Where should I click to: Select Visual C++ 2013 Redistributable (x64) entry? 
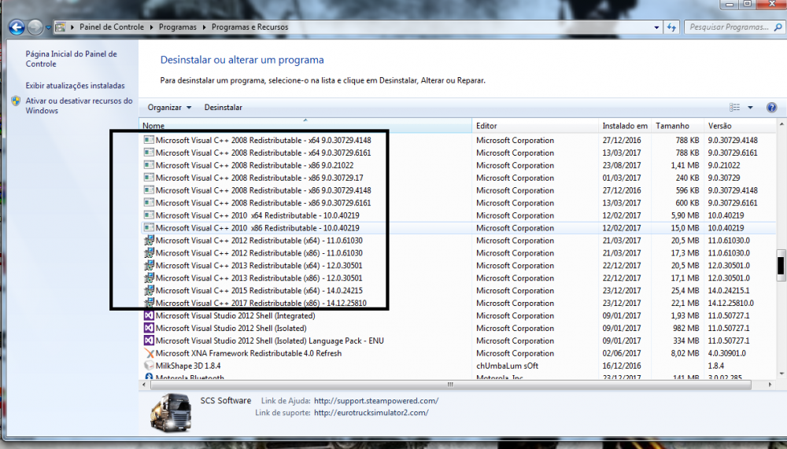click(258, 266)
